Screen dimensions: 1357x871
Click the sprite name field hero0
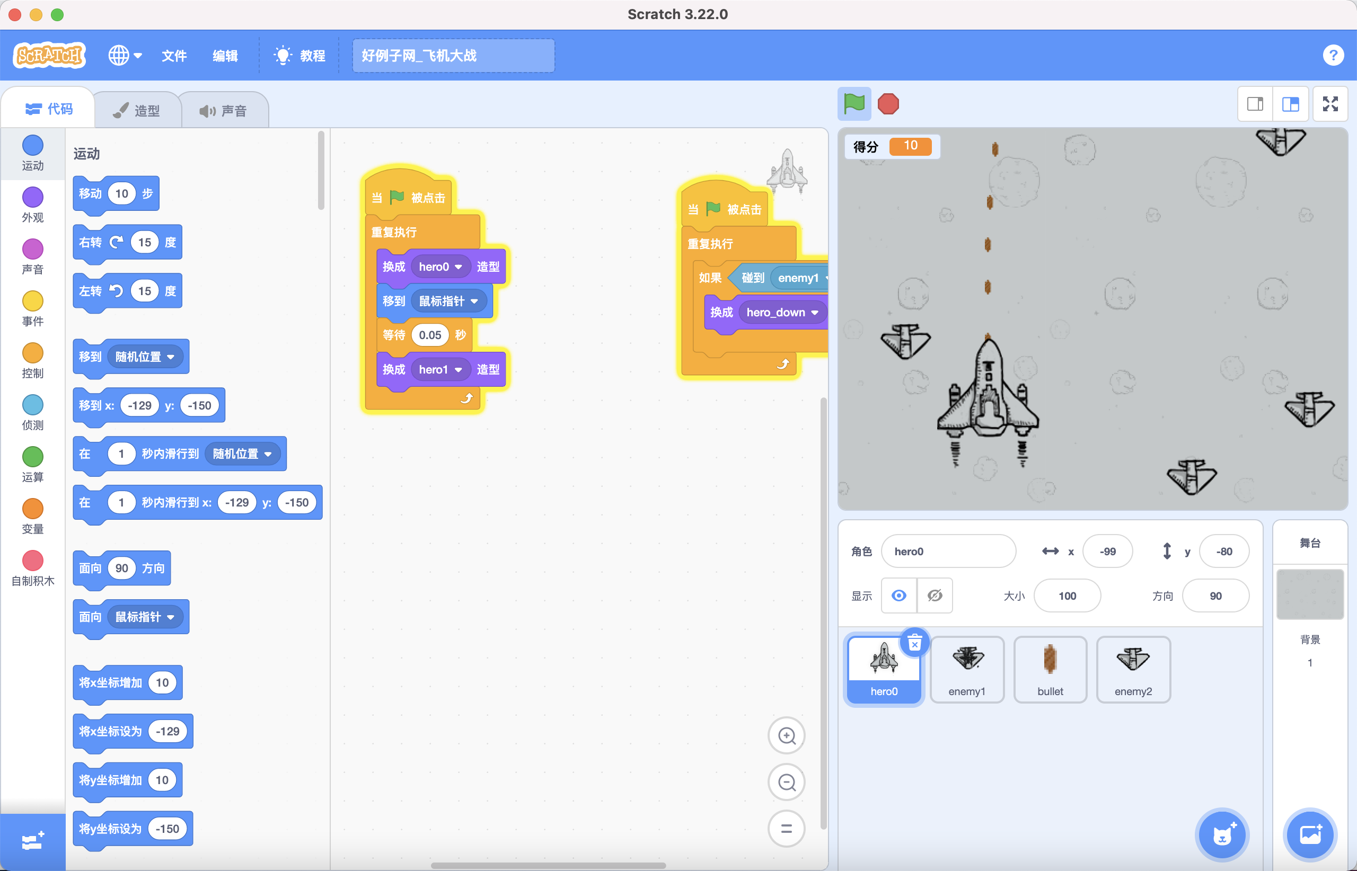[948, 551]
